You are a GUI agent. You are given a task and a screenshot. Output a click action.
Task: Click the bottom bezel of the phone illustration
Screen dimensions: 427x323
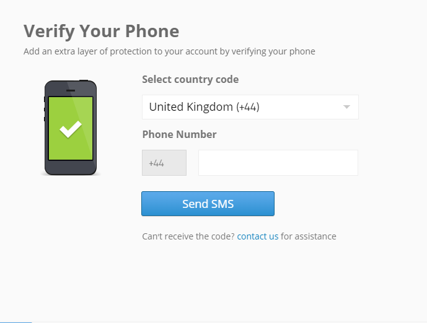pos(71,168)
